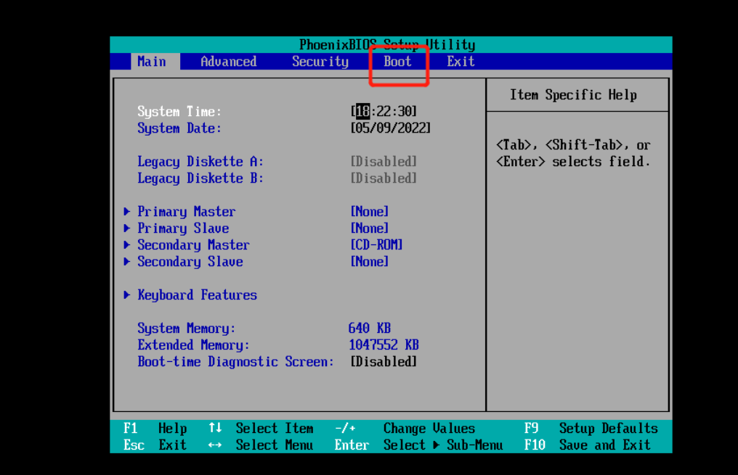
Task: Expand the Primary Master arrow
Action: pos(126,212)
